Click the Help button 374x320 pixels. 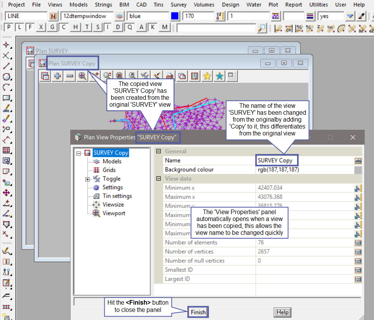[282, 312]
